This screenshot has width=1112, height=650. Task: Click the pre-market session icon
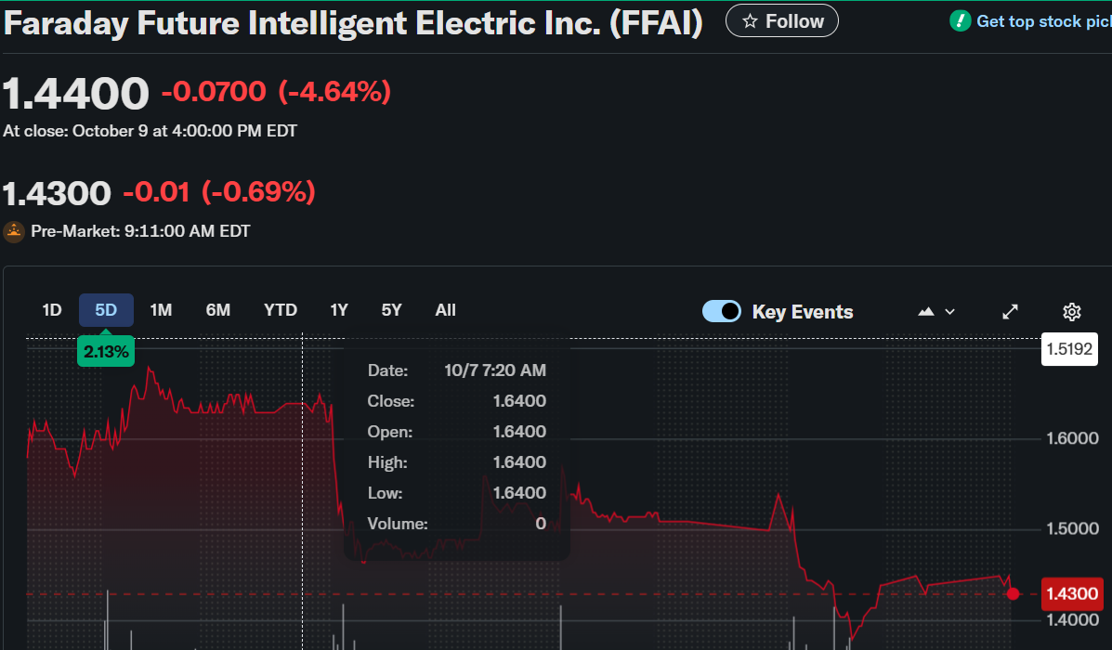click(14, 231)
